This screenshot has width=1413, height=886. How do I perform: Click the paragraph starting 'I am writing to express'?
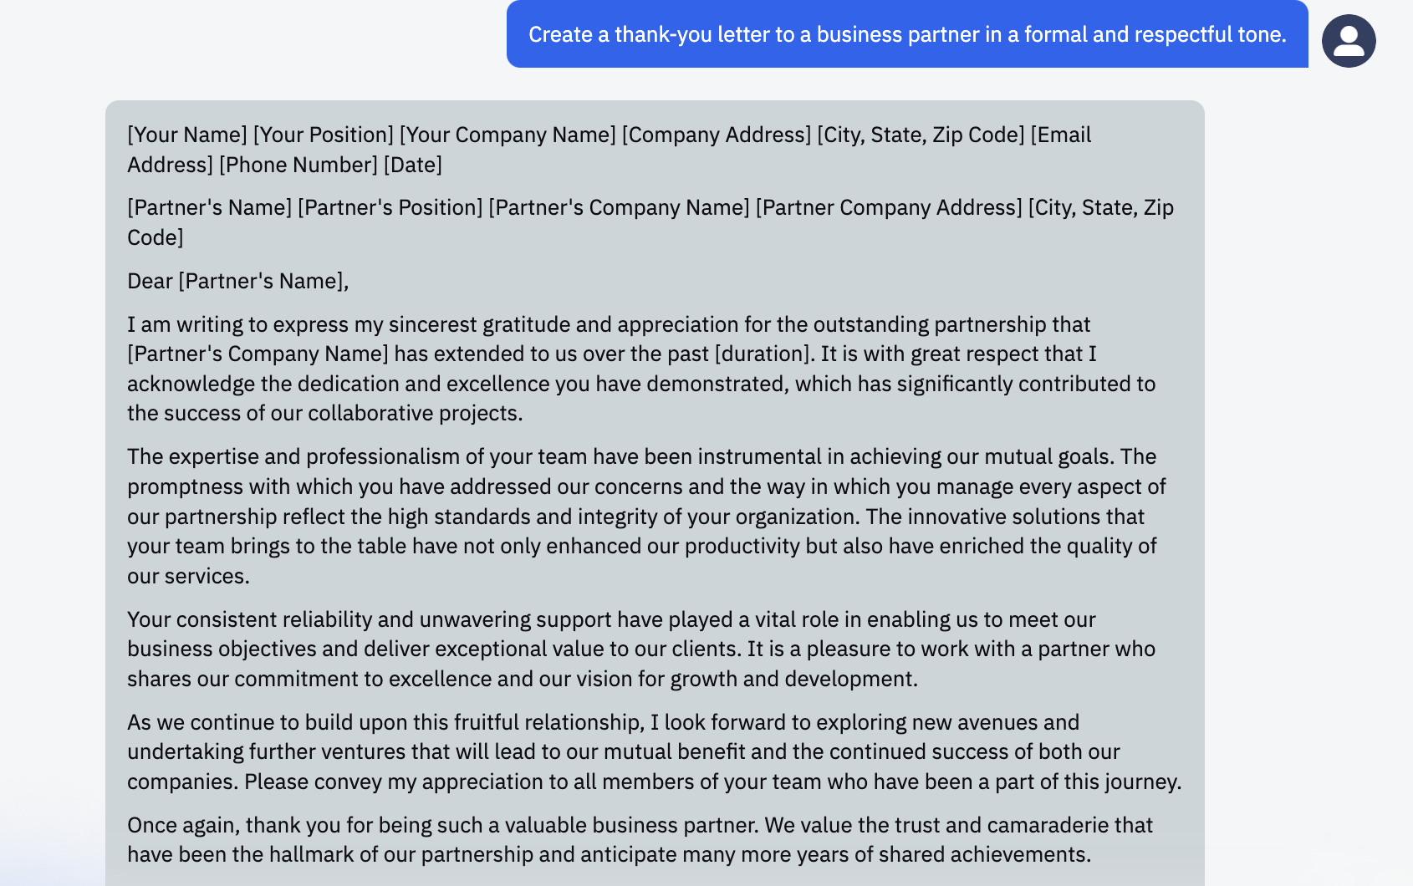point(641,369)
